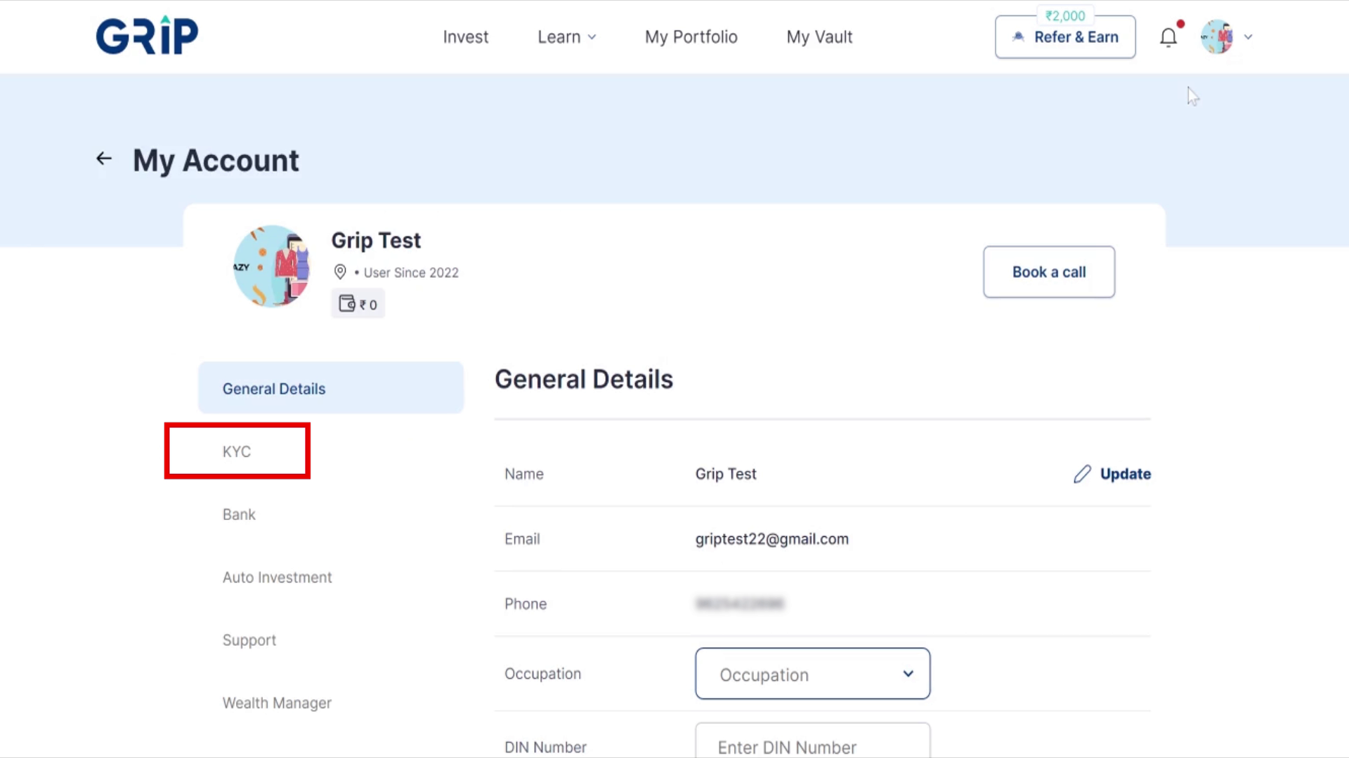Image resolution: width=1349 pixels, height=758 pixels.
Task: Click the large Grip Test profile picture
Action: click(x=272, y=266)
